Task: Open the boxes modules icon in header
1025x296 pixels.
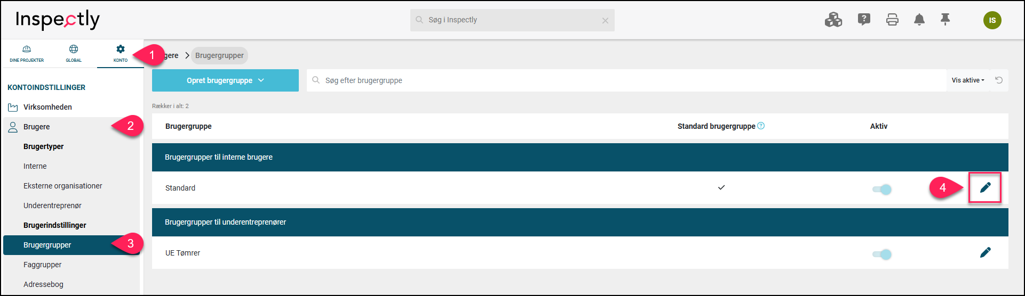Action: (833, 20)
